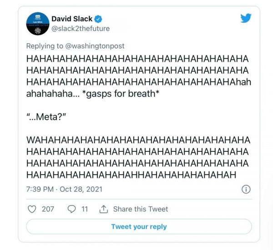Image resolution: width=273 pixels, height=250 pixels.
Task: Like the tweet with the heart icon
Action: 32,209
